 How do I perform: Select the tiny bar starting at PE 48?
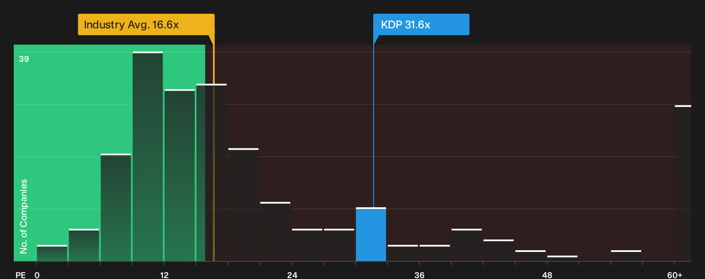click(x=562, y=258)
